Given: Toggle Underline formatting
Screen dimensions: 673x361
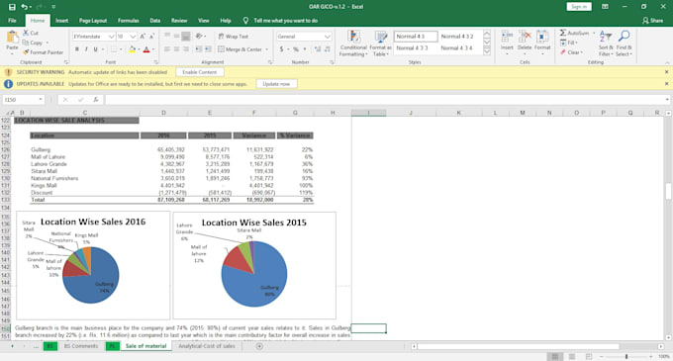Looking at the screenshot, I should [95, 49].
